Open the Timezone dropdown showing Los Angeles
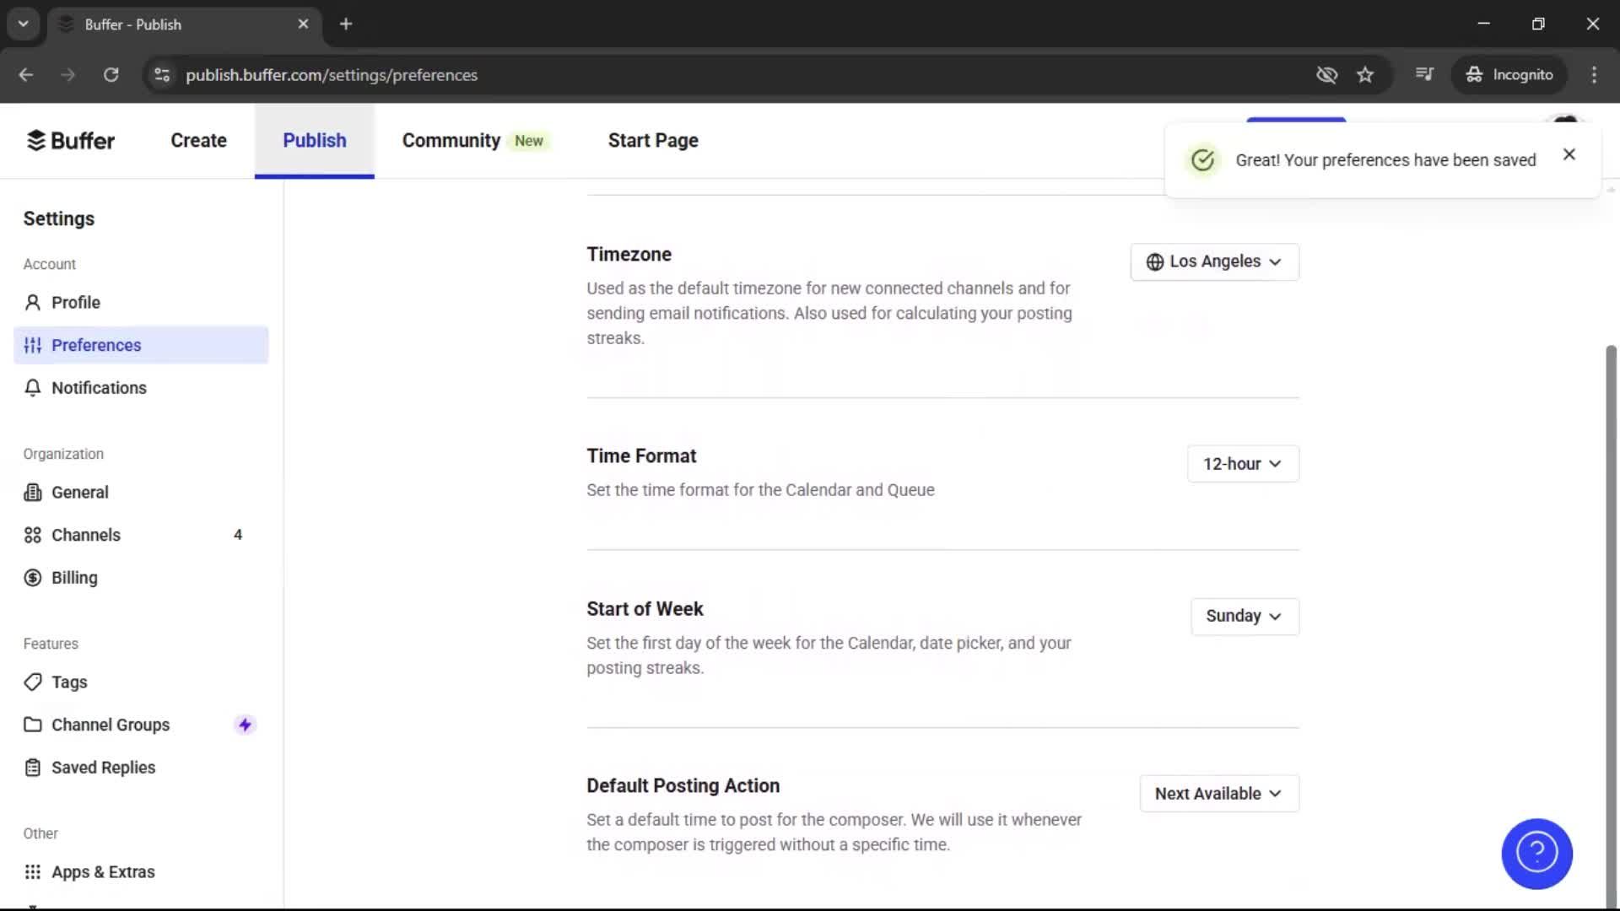This screenshot has width=1620, height=911. click(1213, 261)
